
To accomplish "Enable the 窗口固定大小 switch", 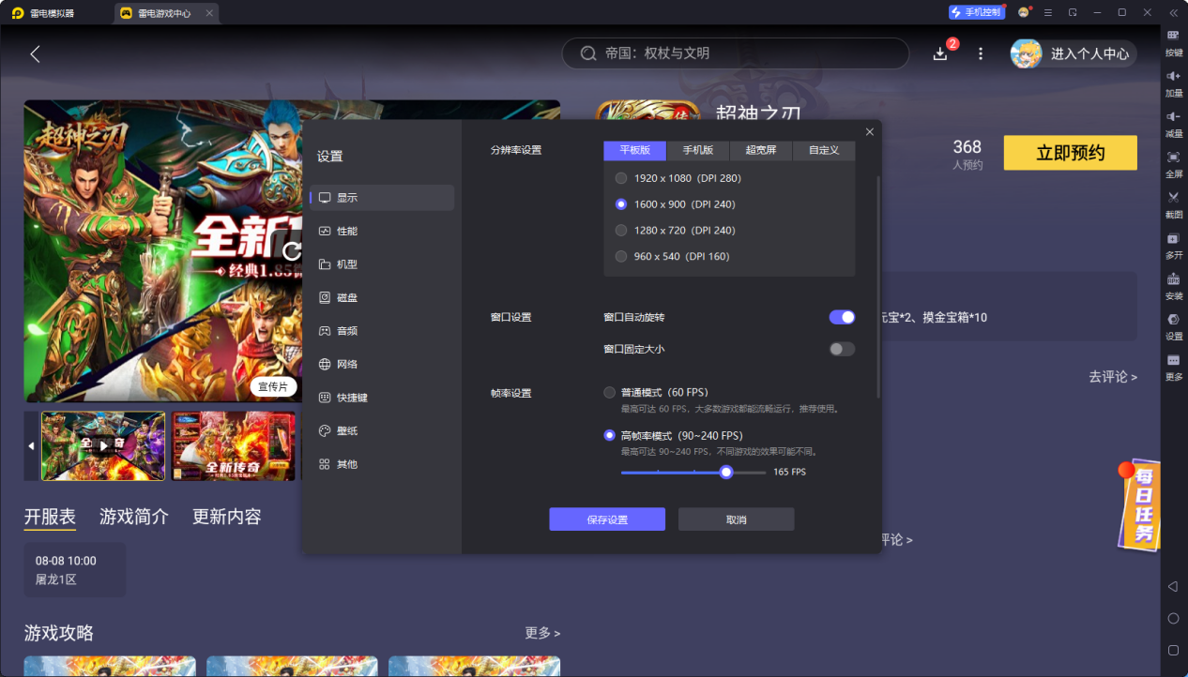I will 842,349.
